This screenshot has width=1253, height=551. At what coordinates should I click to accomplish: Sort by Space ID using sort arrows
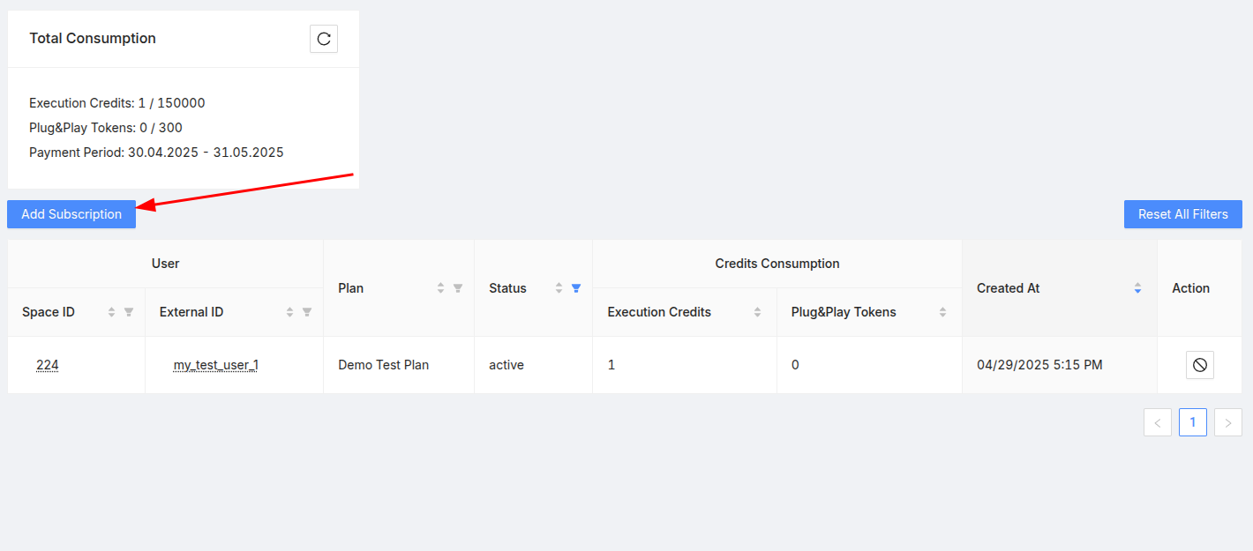click(111, 312)
